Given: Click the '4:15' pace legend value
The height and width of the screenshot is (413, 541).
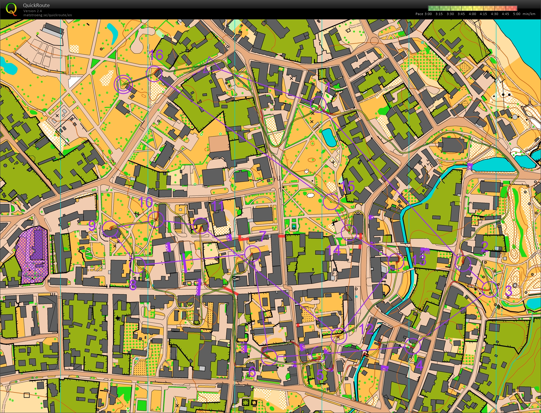Looking at the screenshot, I should coord(483,14).
